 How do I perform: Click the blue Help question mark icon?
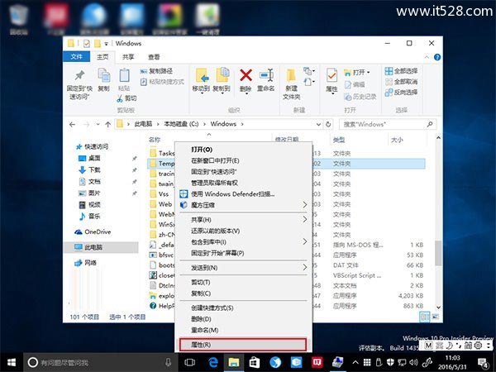437,57
